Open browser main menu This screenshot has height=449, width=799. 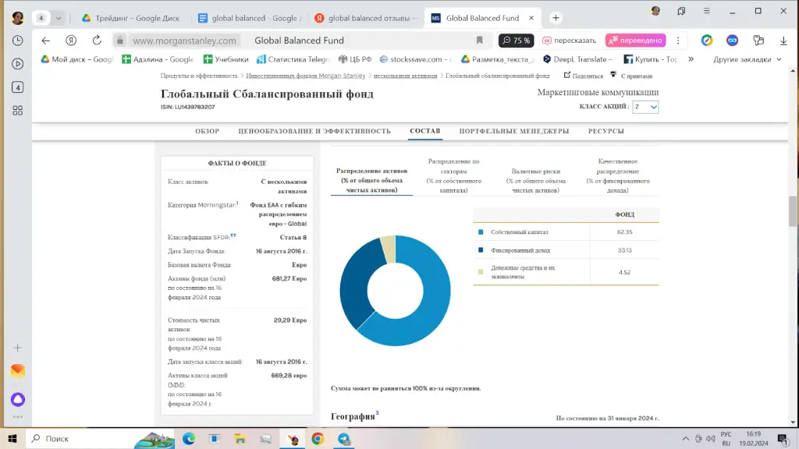pyautogui.click(x=707, y=11)
